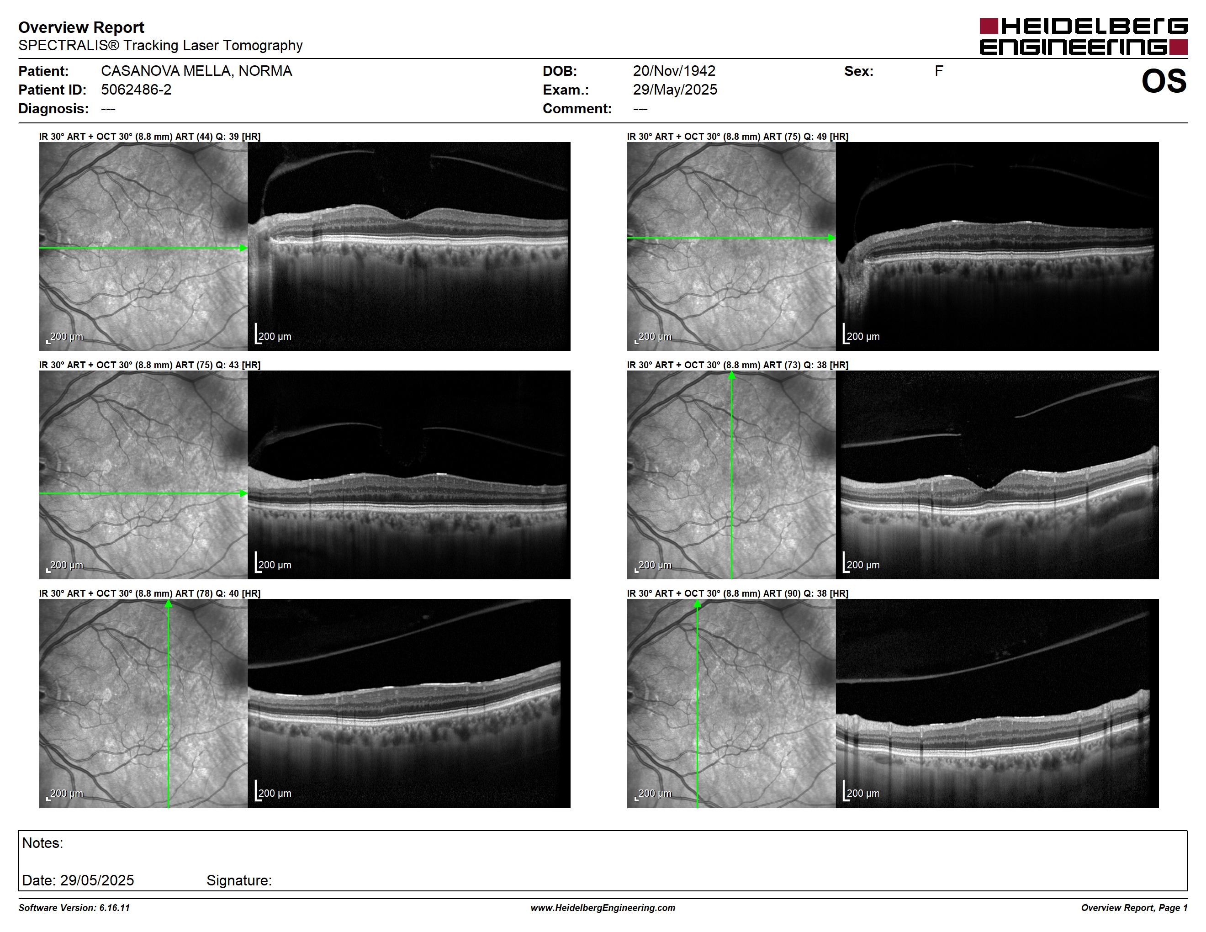
Task: Click the Software Version: 6.16.11 text
Action: tap(74, 908)
